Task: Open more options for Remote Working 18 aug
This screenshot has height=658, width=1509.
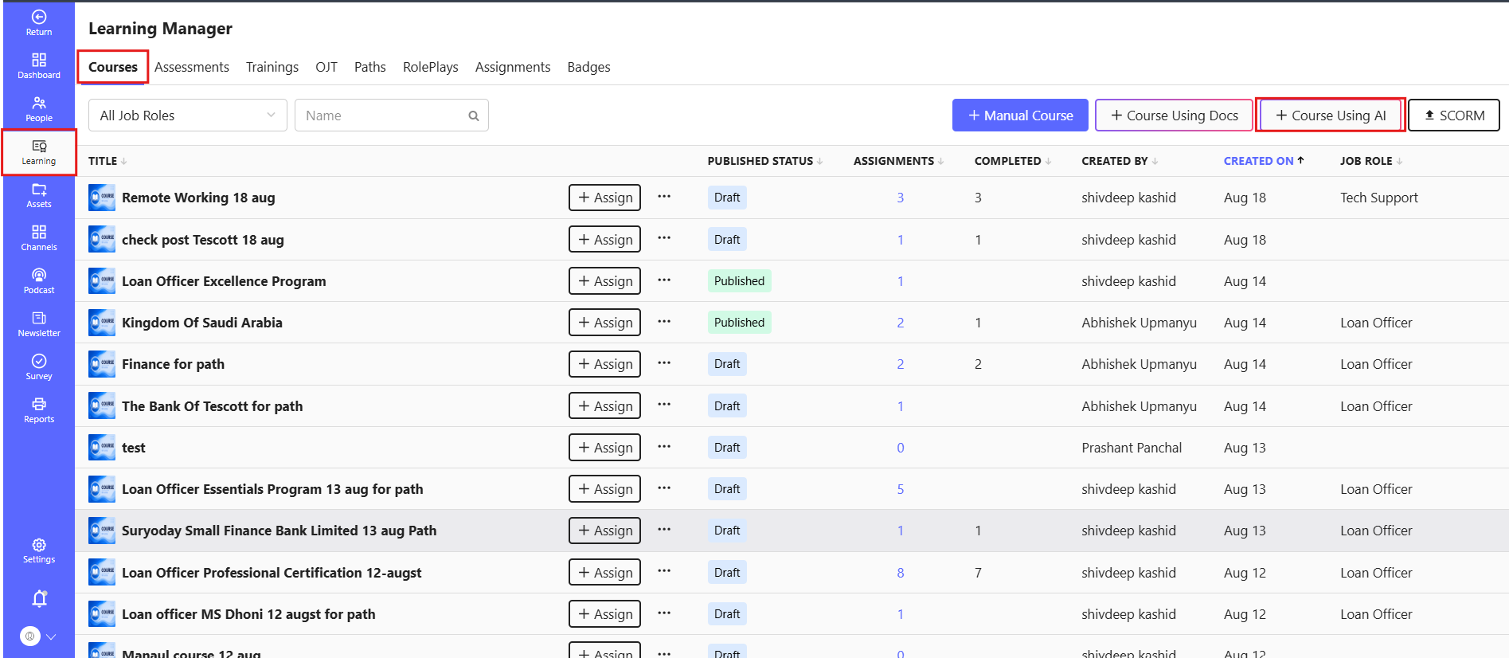Action: 664,196
